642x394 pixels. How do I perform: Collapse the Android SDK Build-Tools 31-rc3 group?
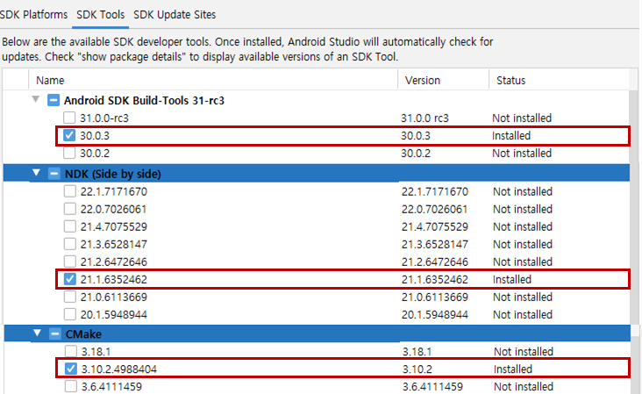(x=36, y=99)
